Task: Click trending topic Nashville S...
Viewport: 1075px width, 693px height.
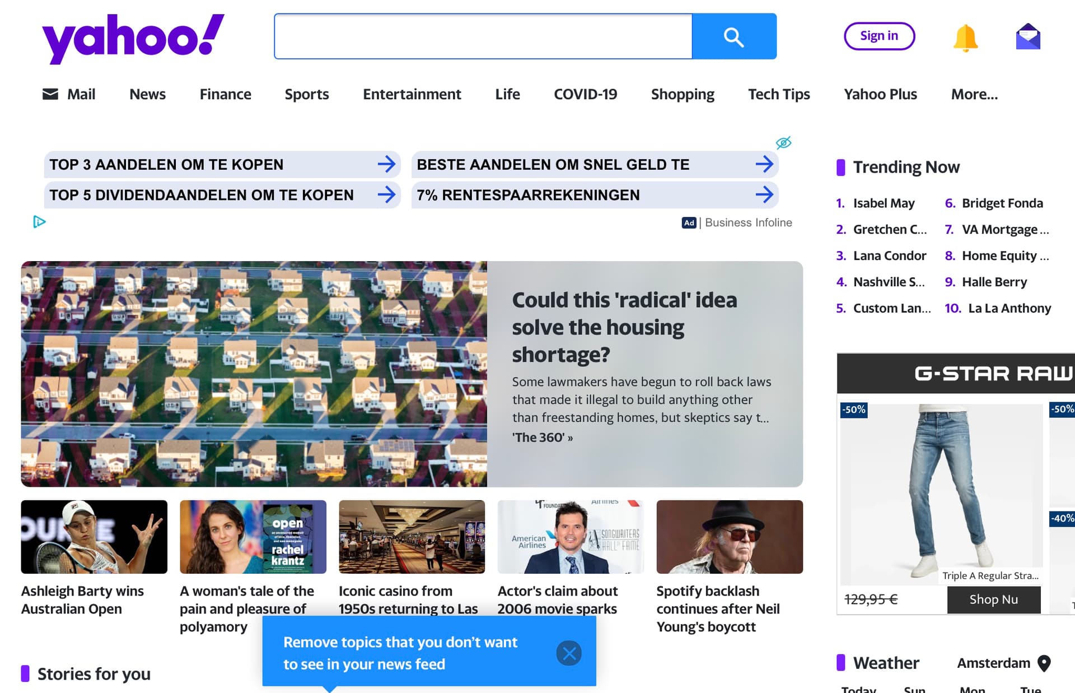Action: 889,282
